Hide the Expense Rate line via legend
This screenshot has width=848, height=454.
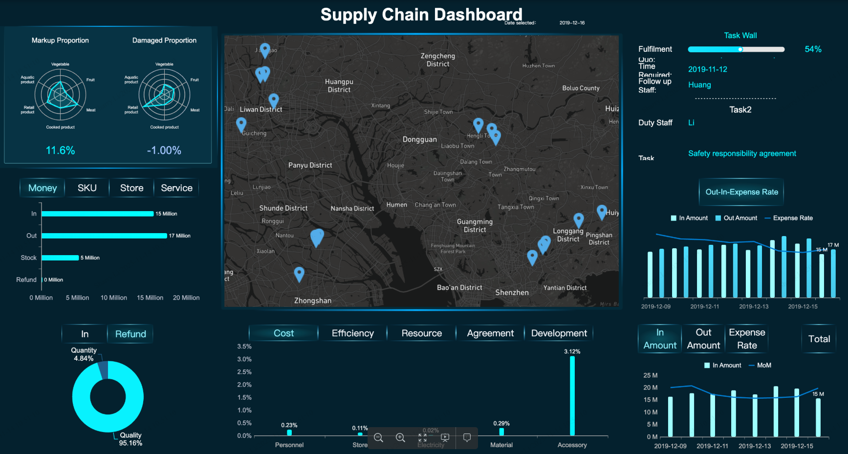click(x=788, y=218)
